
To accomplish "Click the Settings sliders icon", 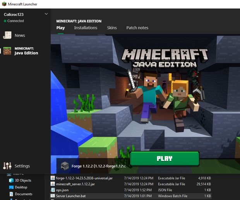I will (7, 166).
